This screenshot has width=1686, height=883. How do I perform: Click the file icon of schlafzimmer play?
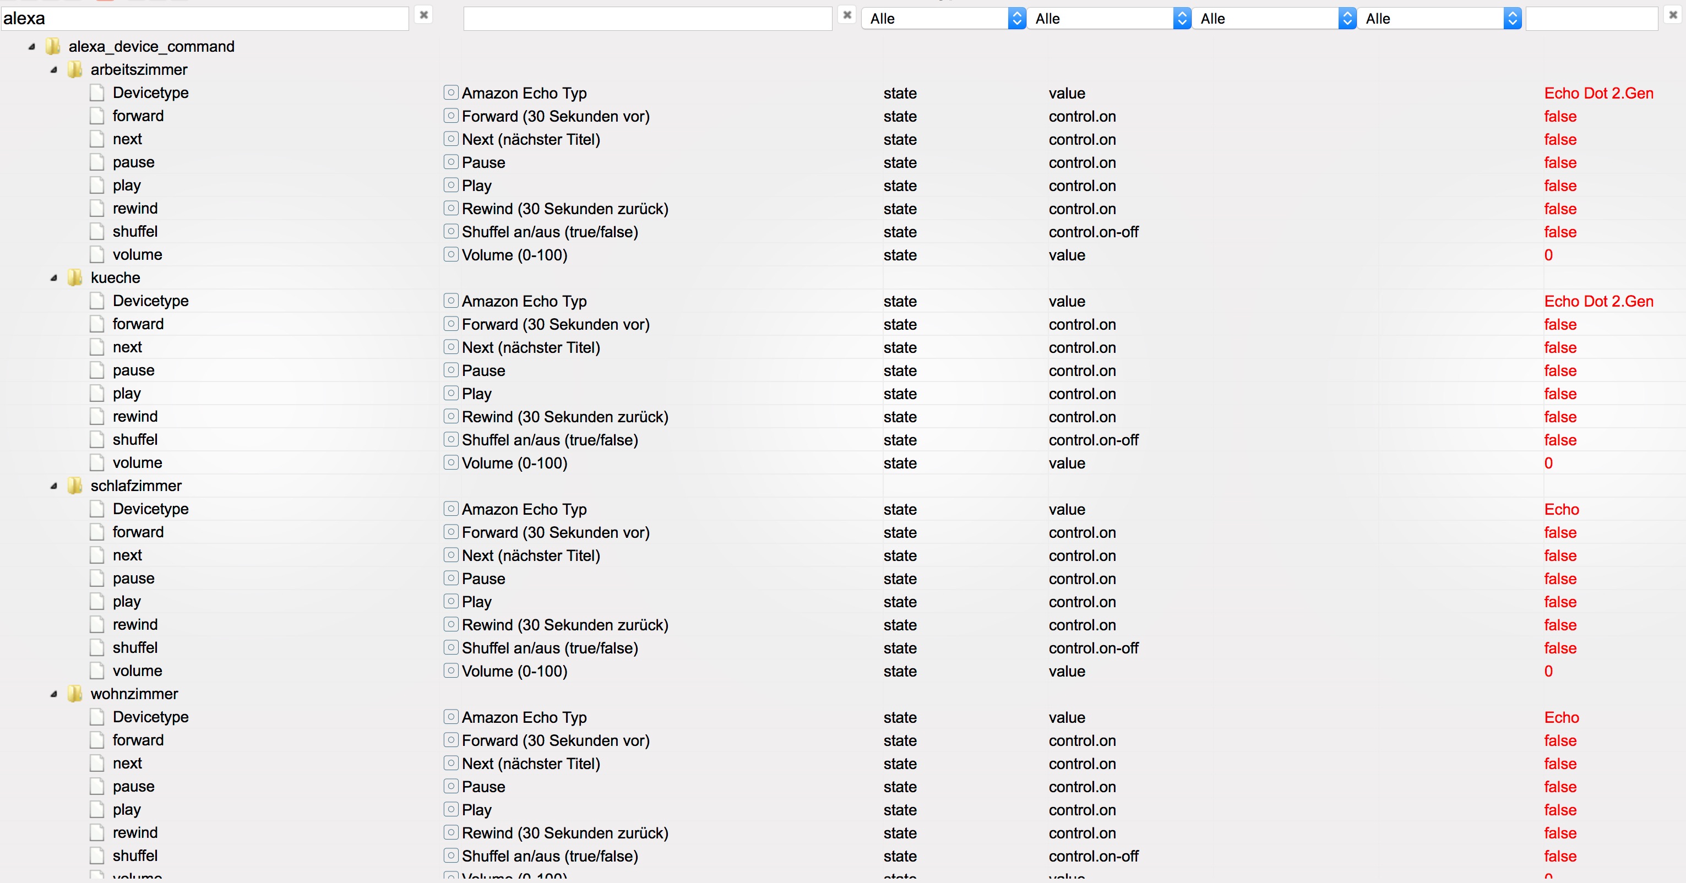97,601
